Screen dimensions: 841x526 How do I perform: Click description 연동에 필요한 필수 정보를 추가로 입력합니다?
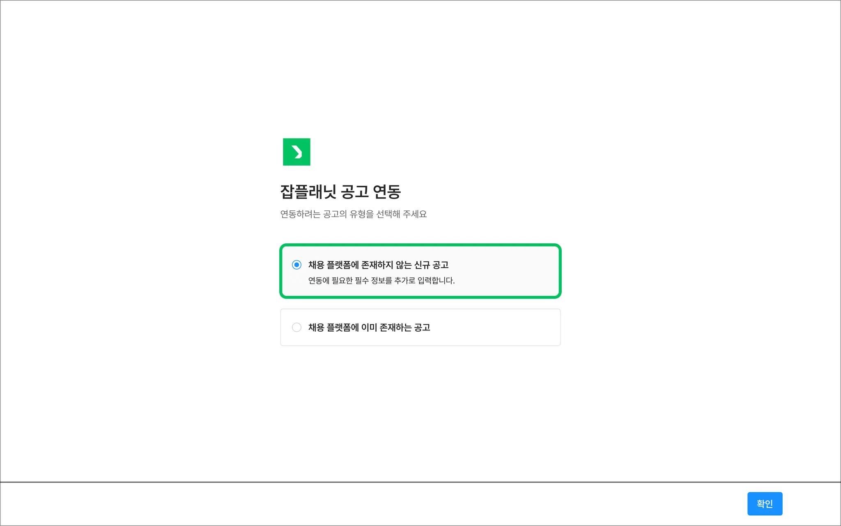(381, 281)
